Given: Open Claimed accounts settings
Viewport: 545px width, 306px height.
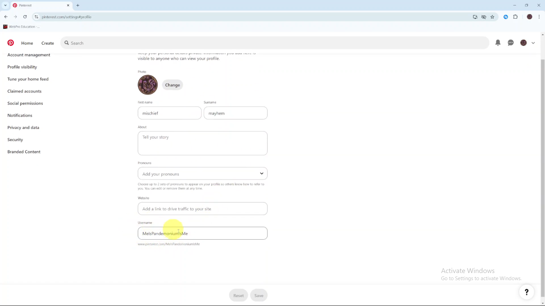Looking at the screenshot, I should click(25, 91).
